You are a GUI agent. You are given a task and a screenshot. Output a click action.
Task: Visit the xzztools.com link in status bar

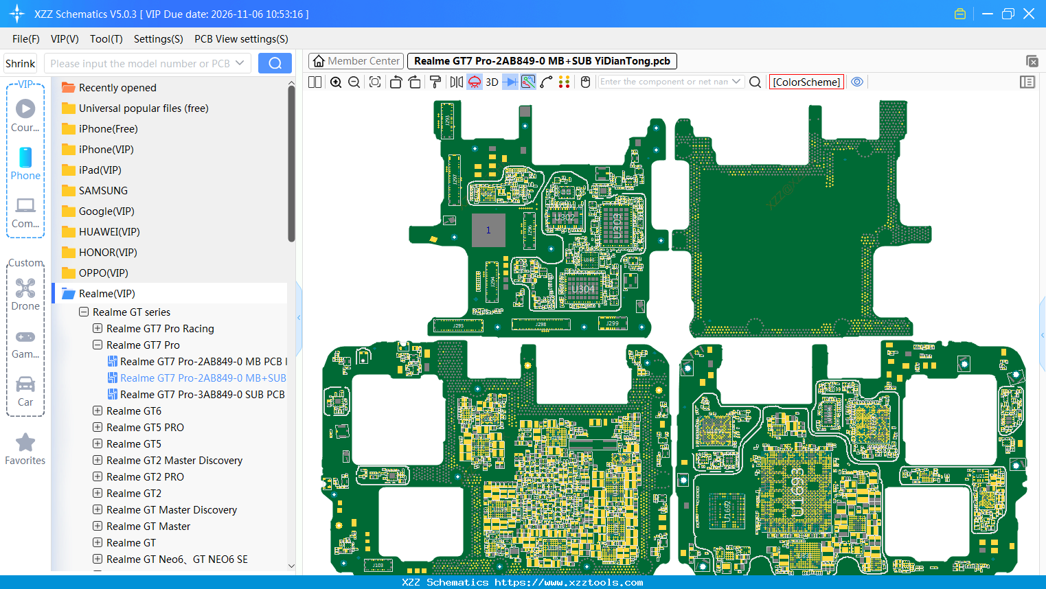click(569, 582)
